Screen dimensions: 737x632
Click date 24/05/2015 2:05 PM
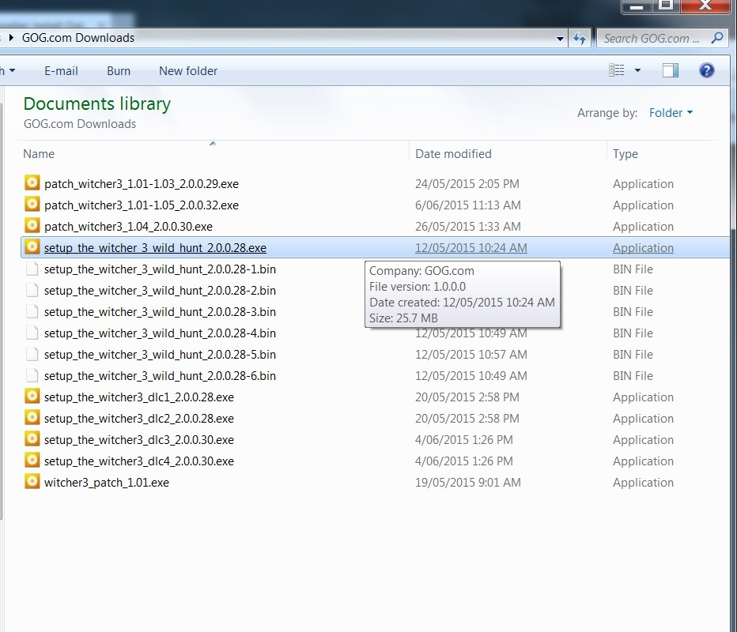click(x=467, y=183)
